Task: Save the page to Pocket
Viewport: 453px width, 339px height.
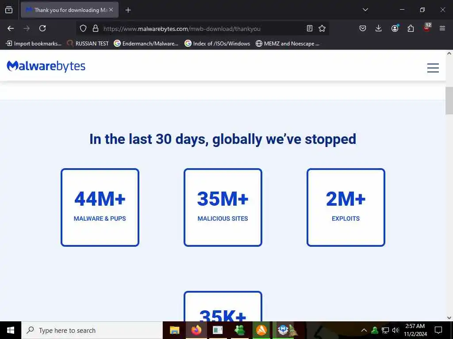Action: [x=363, y=28]
